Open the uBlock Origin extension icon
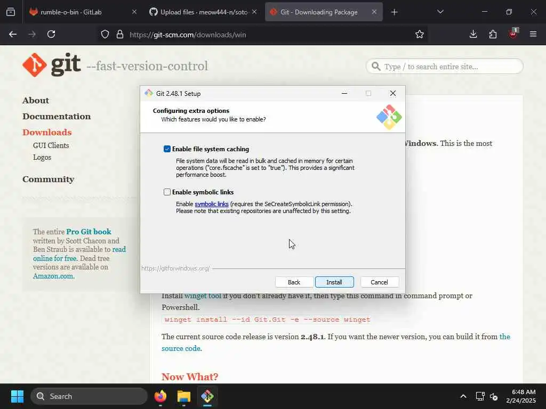 [513, 34]
